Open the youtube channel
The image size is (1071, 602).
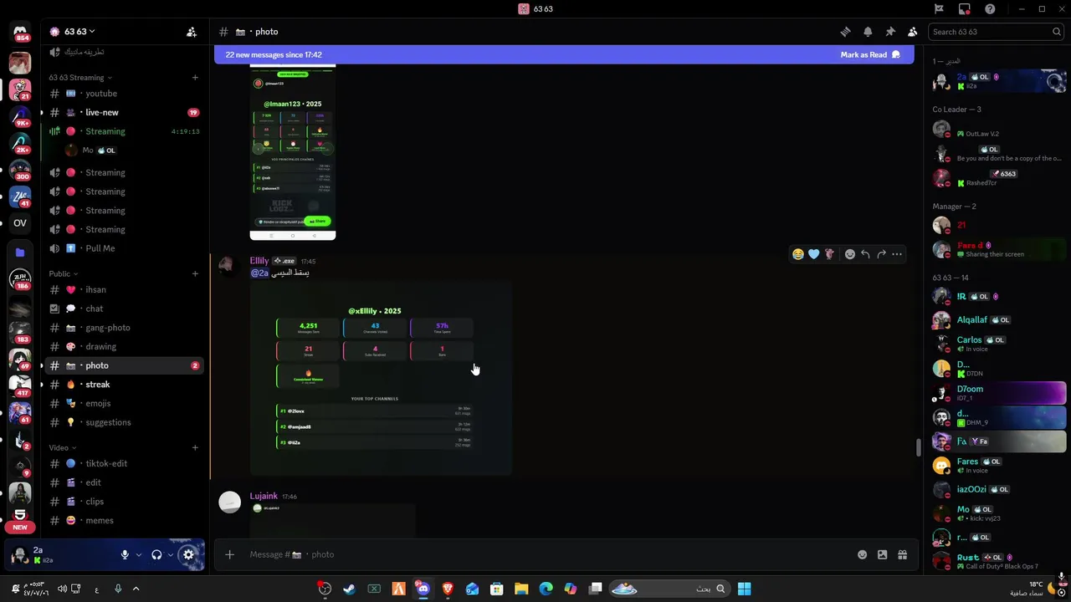tap(126, 94)
